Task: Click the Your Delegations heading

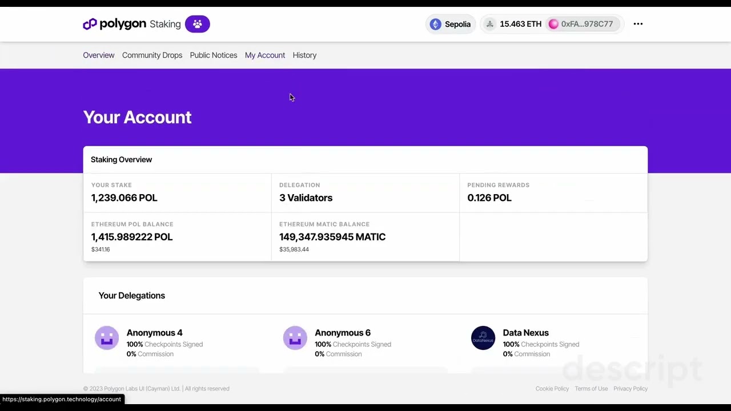Action: (x=132, y=296)
